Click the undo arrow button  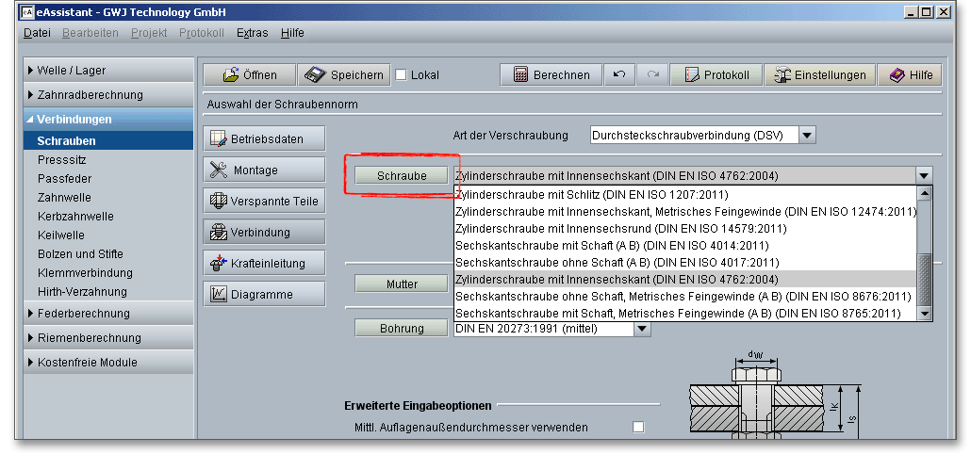click(618, 75)
